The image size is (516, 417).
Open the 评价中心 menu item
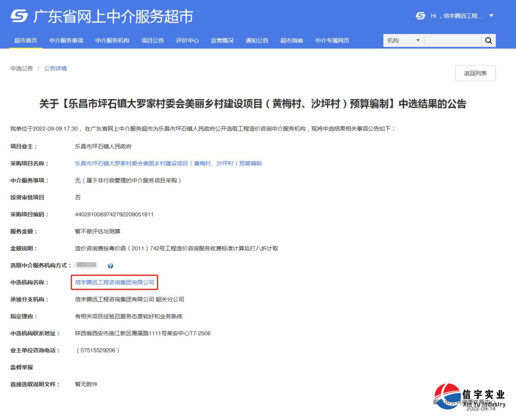(x=187, y=41)
